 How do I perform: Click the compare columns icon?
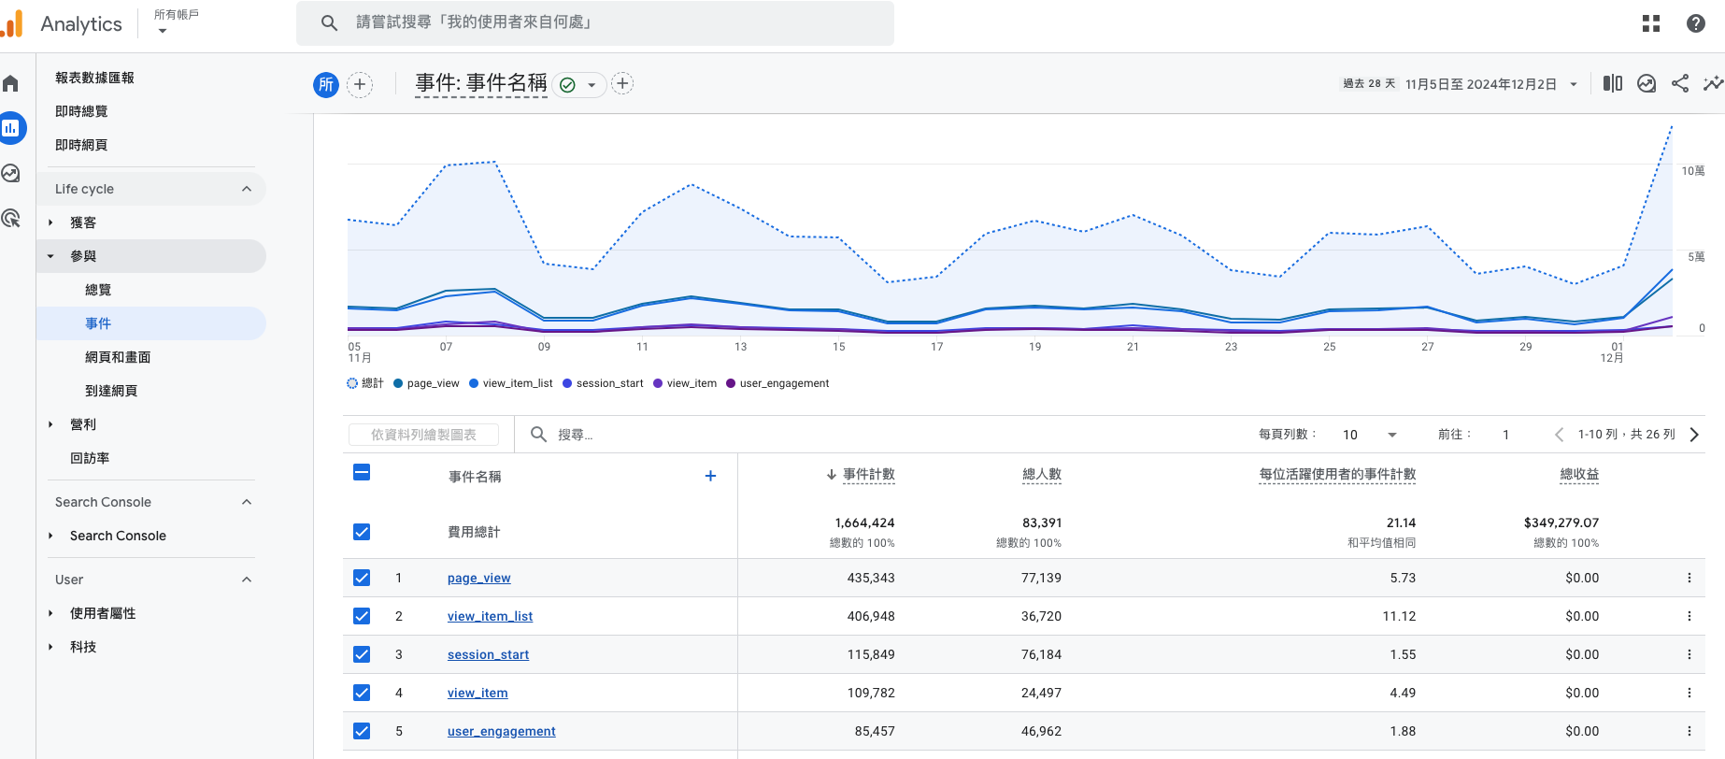coord(1613,83)
